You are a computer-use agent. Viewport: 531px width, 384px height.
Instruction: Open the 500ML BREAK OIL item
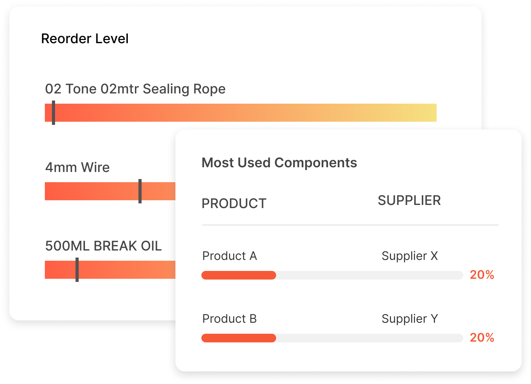(x=103, y=246)
